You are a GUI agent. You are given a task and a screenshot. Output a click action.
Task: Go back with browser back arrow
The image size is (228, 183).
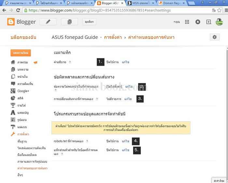pos(4,10)
